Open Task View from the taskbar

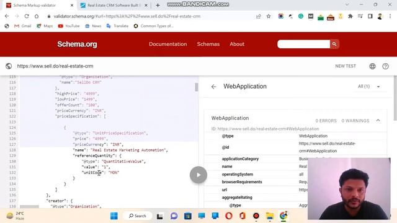(x=160, y=216)
